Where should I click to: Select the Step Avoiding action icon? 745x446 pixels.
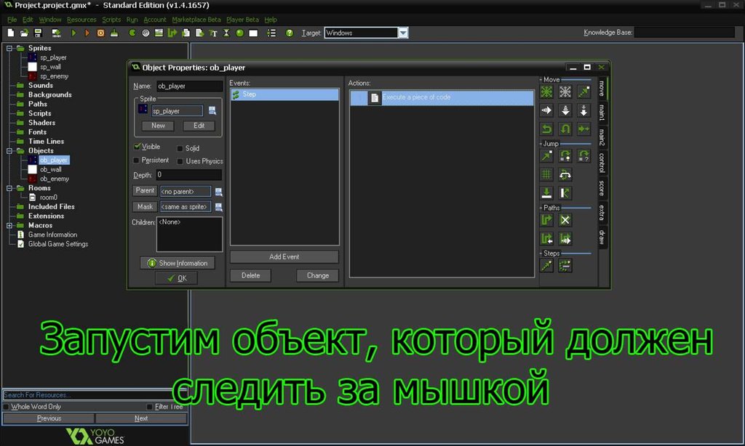coord(565,266)
